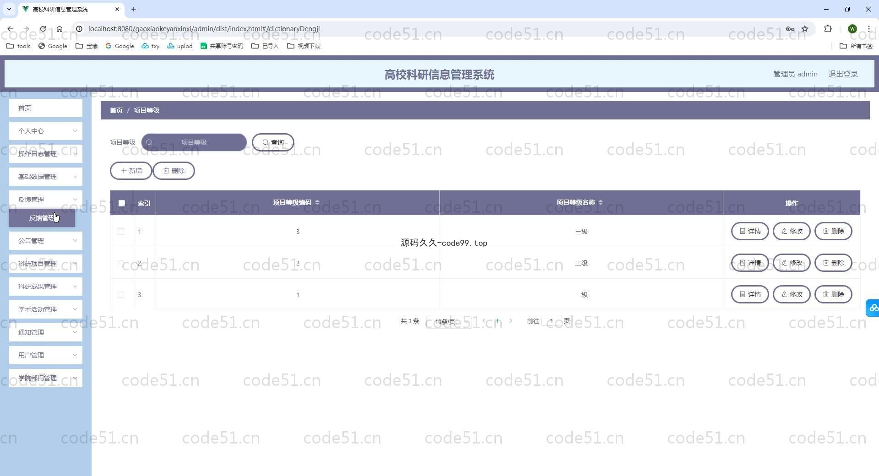Screen dimensions: 879x476
Task: Click the 退出登录 logout link
Action: click(843, 74)
